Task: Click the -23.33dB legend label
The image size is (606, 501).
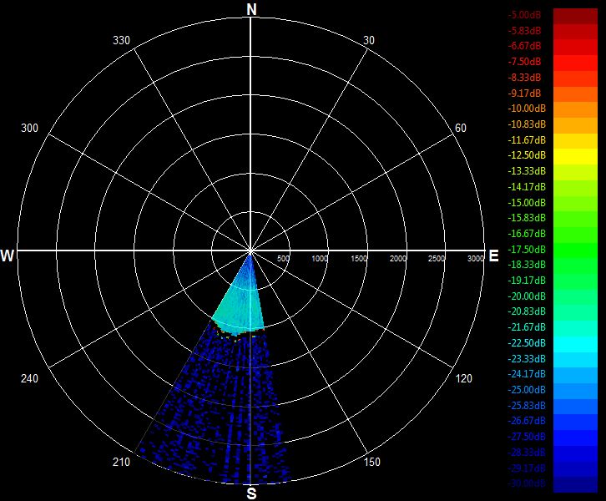Action: pyautogui.click(x=527, y=359)
